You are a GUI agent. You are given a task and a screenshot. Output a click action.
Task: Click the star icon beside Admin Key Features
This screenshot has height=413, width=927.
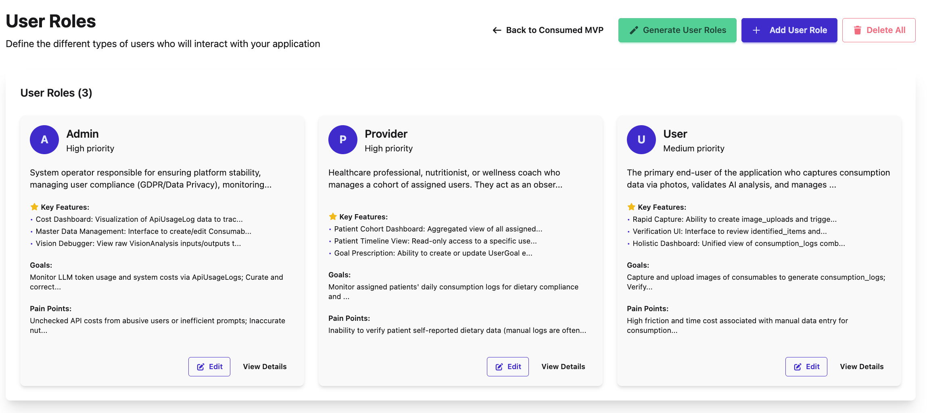coord(34,206)
